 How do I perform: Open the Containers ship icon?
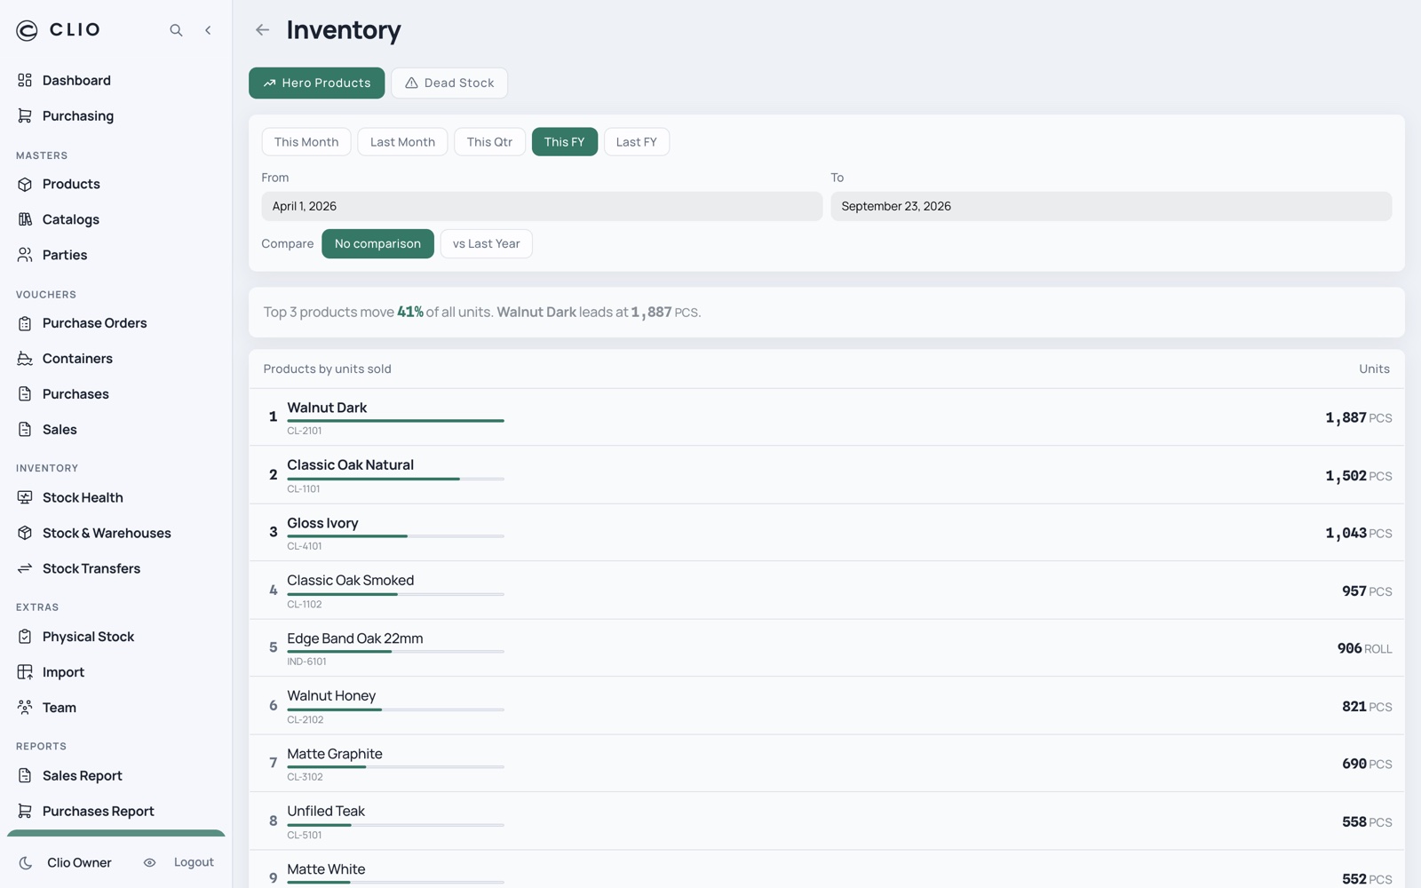coord(25,359)
